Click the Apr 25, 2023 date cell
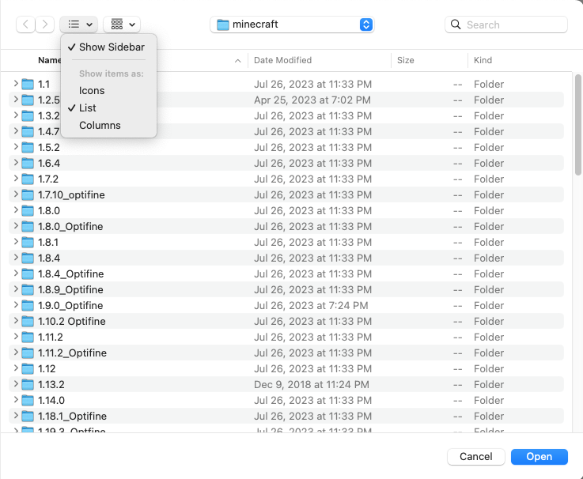583x479 pixels. coord(312,100)
